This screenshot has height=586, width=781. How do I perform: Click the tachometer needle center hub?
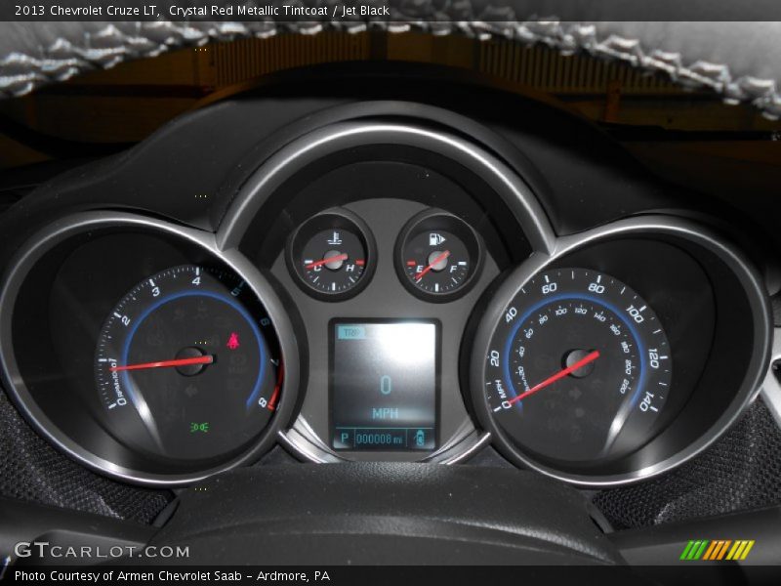click(x=189, y=361)
